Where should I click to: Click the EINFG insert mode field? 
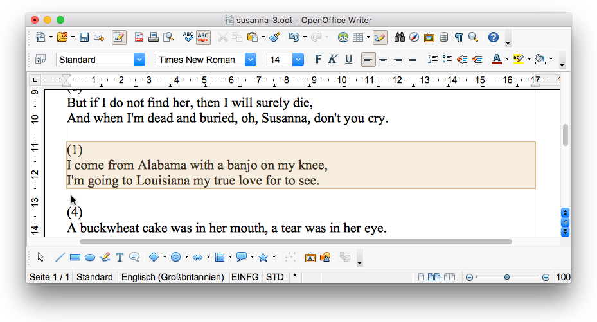245,277
